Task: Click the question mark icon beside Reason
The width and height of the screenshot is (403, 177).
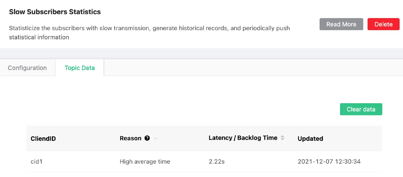Action: click(147, 138)
